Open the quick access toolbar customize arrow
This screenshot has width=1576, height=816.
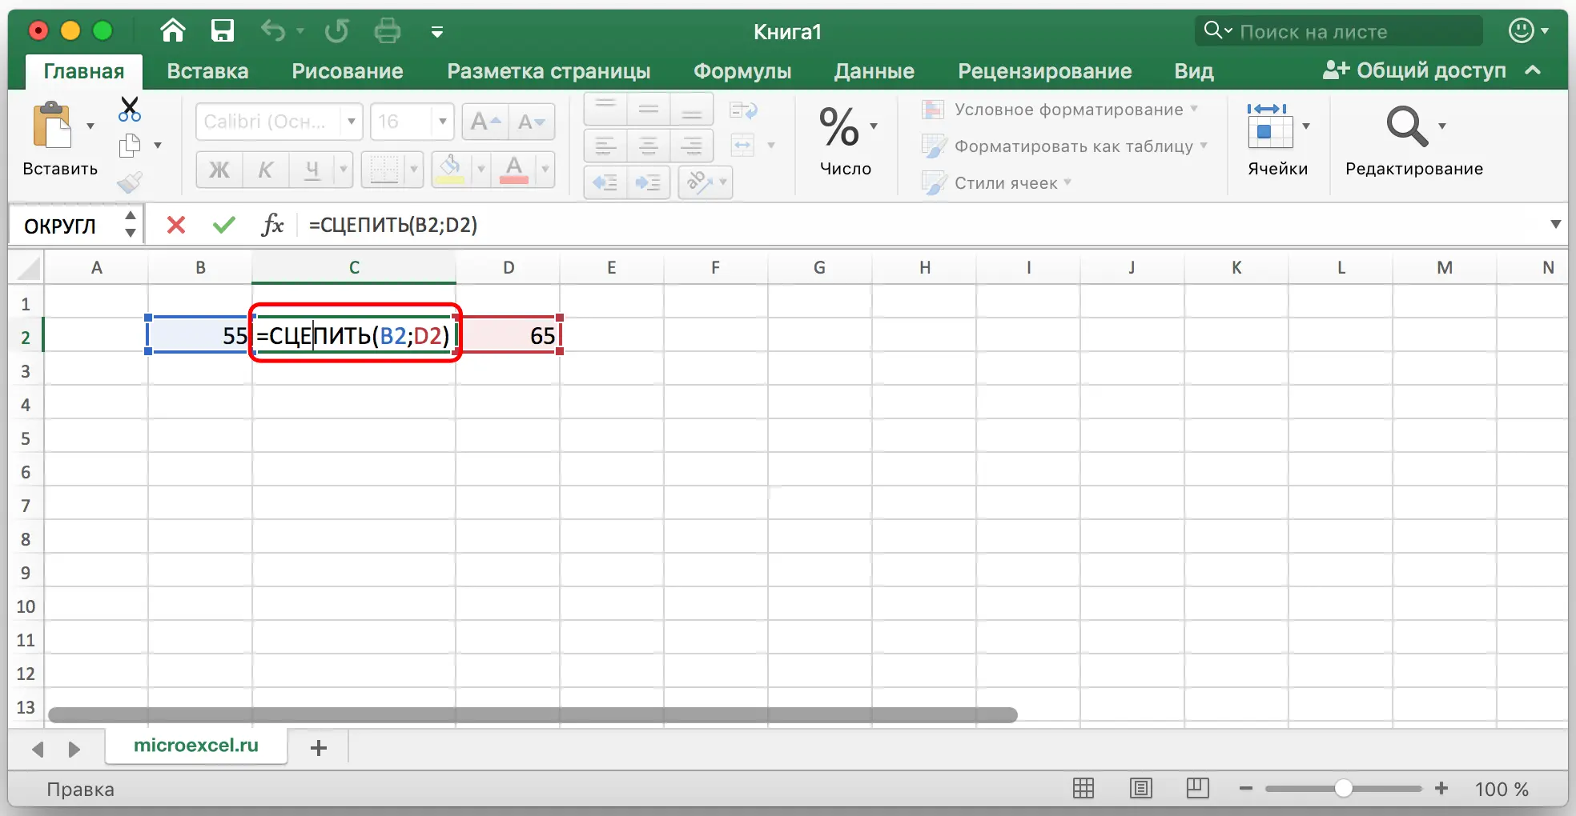coord(437,32)
